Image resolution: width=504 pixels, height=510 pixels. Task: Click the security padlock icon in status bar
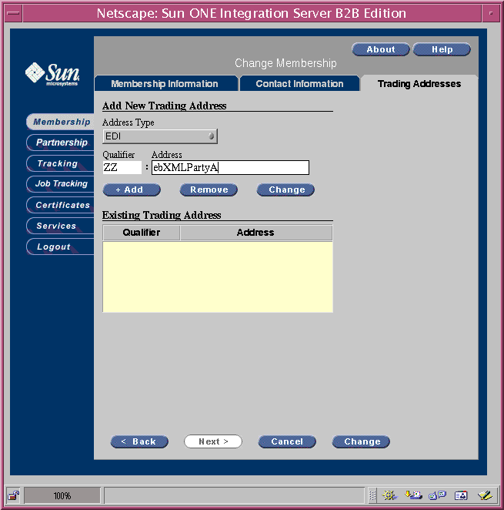tap(13, 495)
